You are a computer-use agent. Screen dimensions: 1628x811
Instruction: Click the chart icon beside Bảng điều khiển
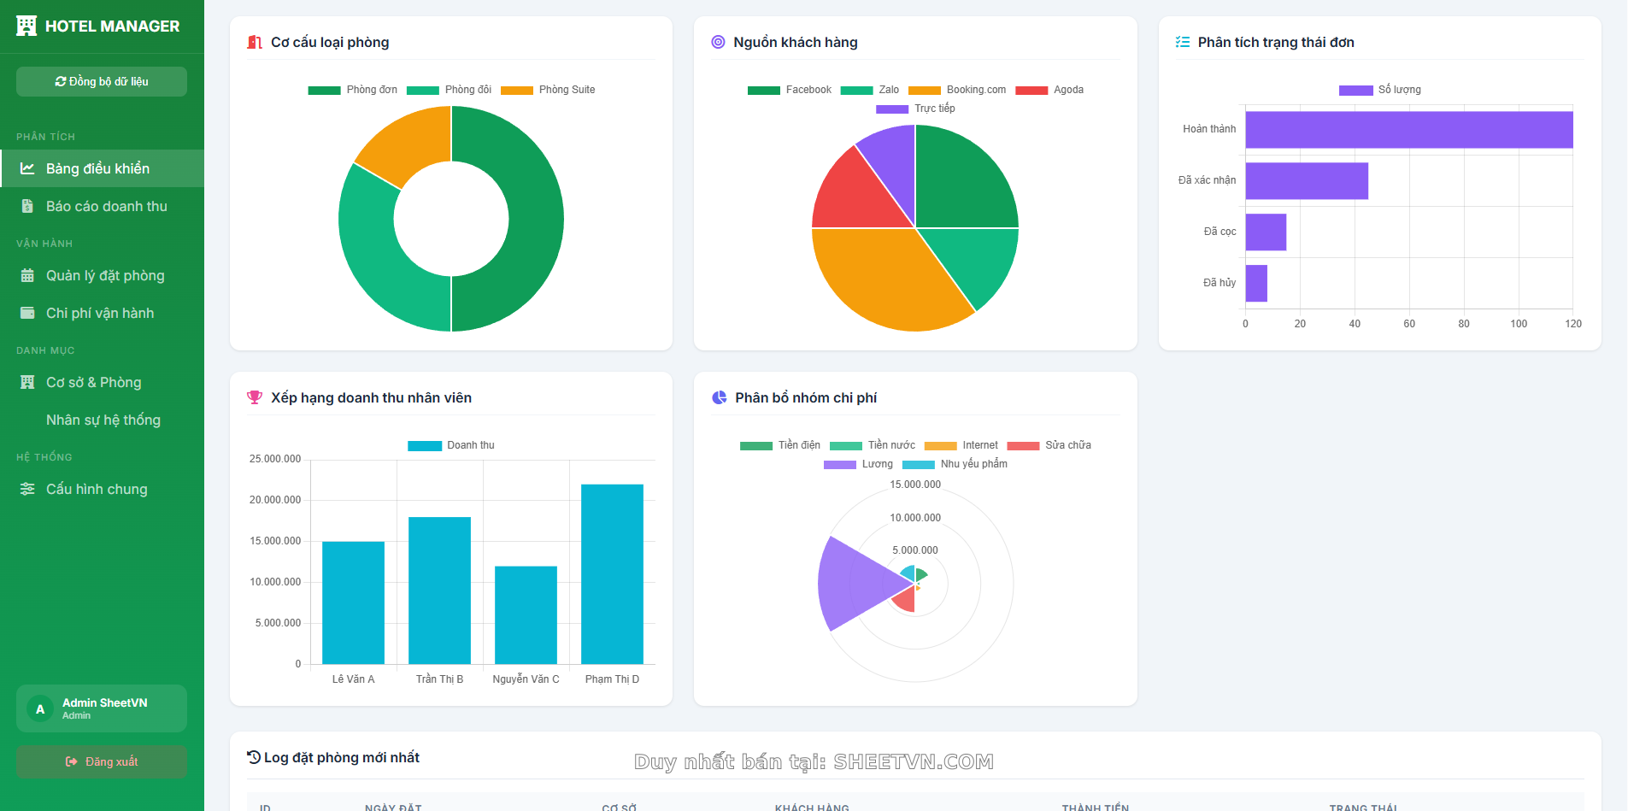coord(27,168)
